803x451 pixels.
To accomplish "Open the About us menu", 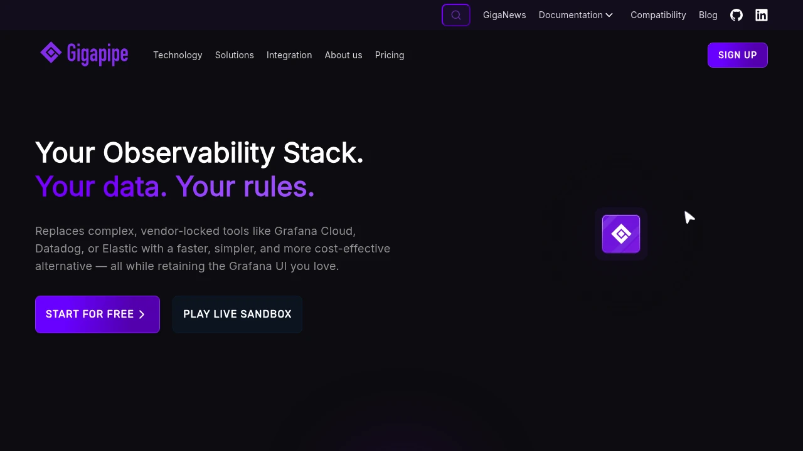I will click(x=343, y=55).
